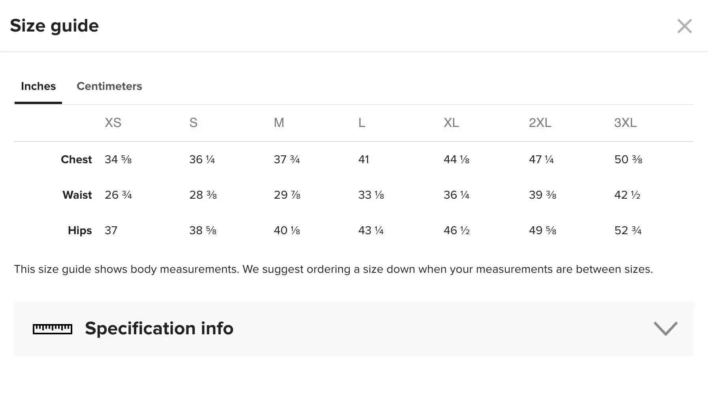
Task: Close the Size guide dialog
Action: [x=684, y=26]
